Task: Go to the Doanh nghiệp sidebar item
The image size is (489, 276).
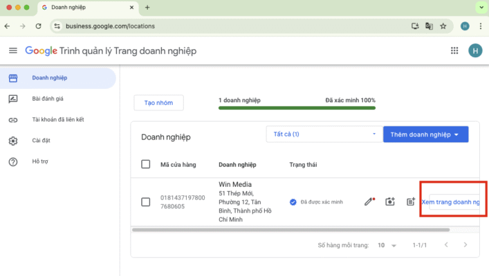Action: point(58,78)
